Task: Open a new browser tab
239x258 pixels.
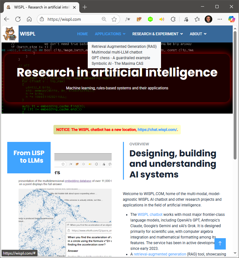Action: tap(85, 7)
